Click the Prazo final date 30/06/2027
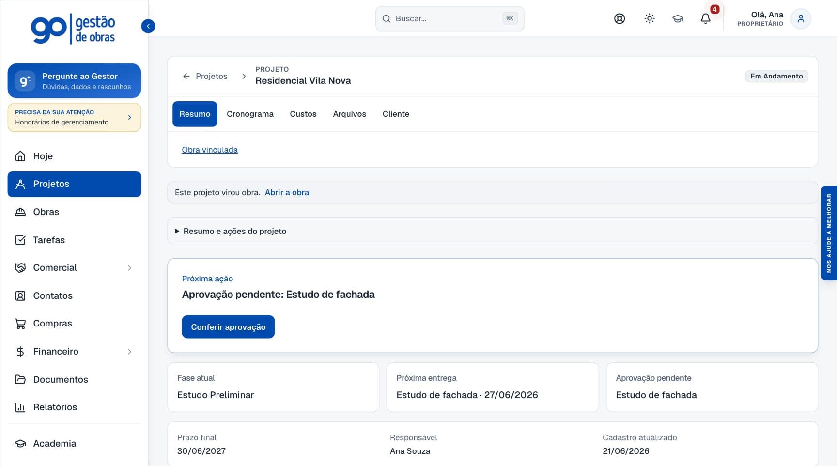Screen dimensions: 837x466 201,451
